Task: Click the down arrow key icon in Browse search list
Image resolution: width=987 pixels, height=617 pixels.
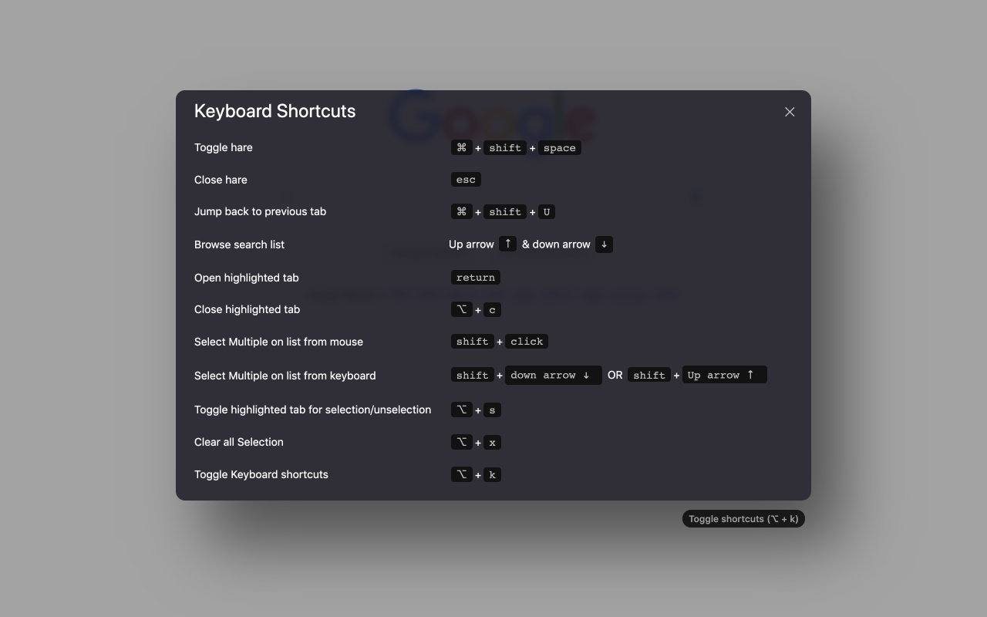Action: click(604, 244)
